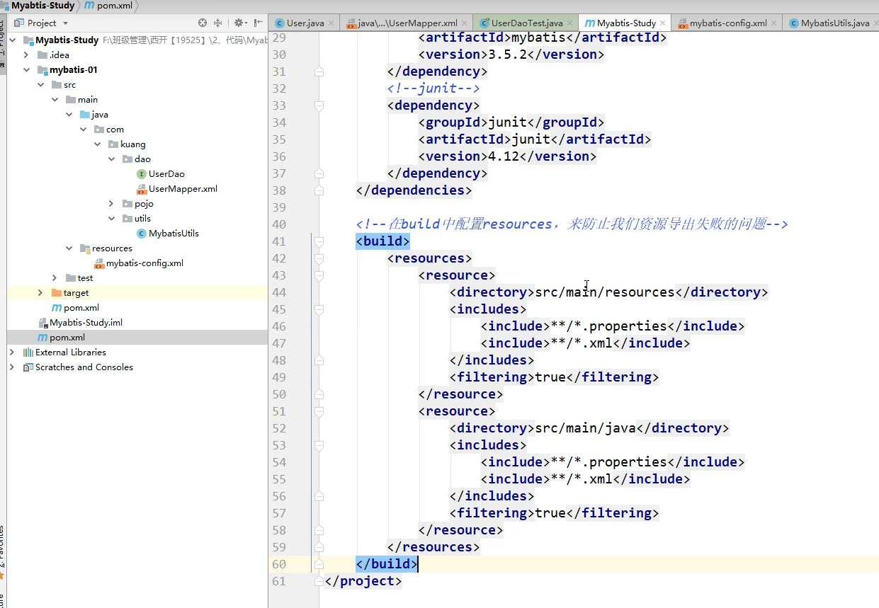Fold the build tag at line 41 gutter
The image size is (879, 608).
[319, 241]
